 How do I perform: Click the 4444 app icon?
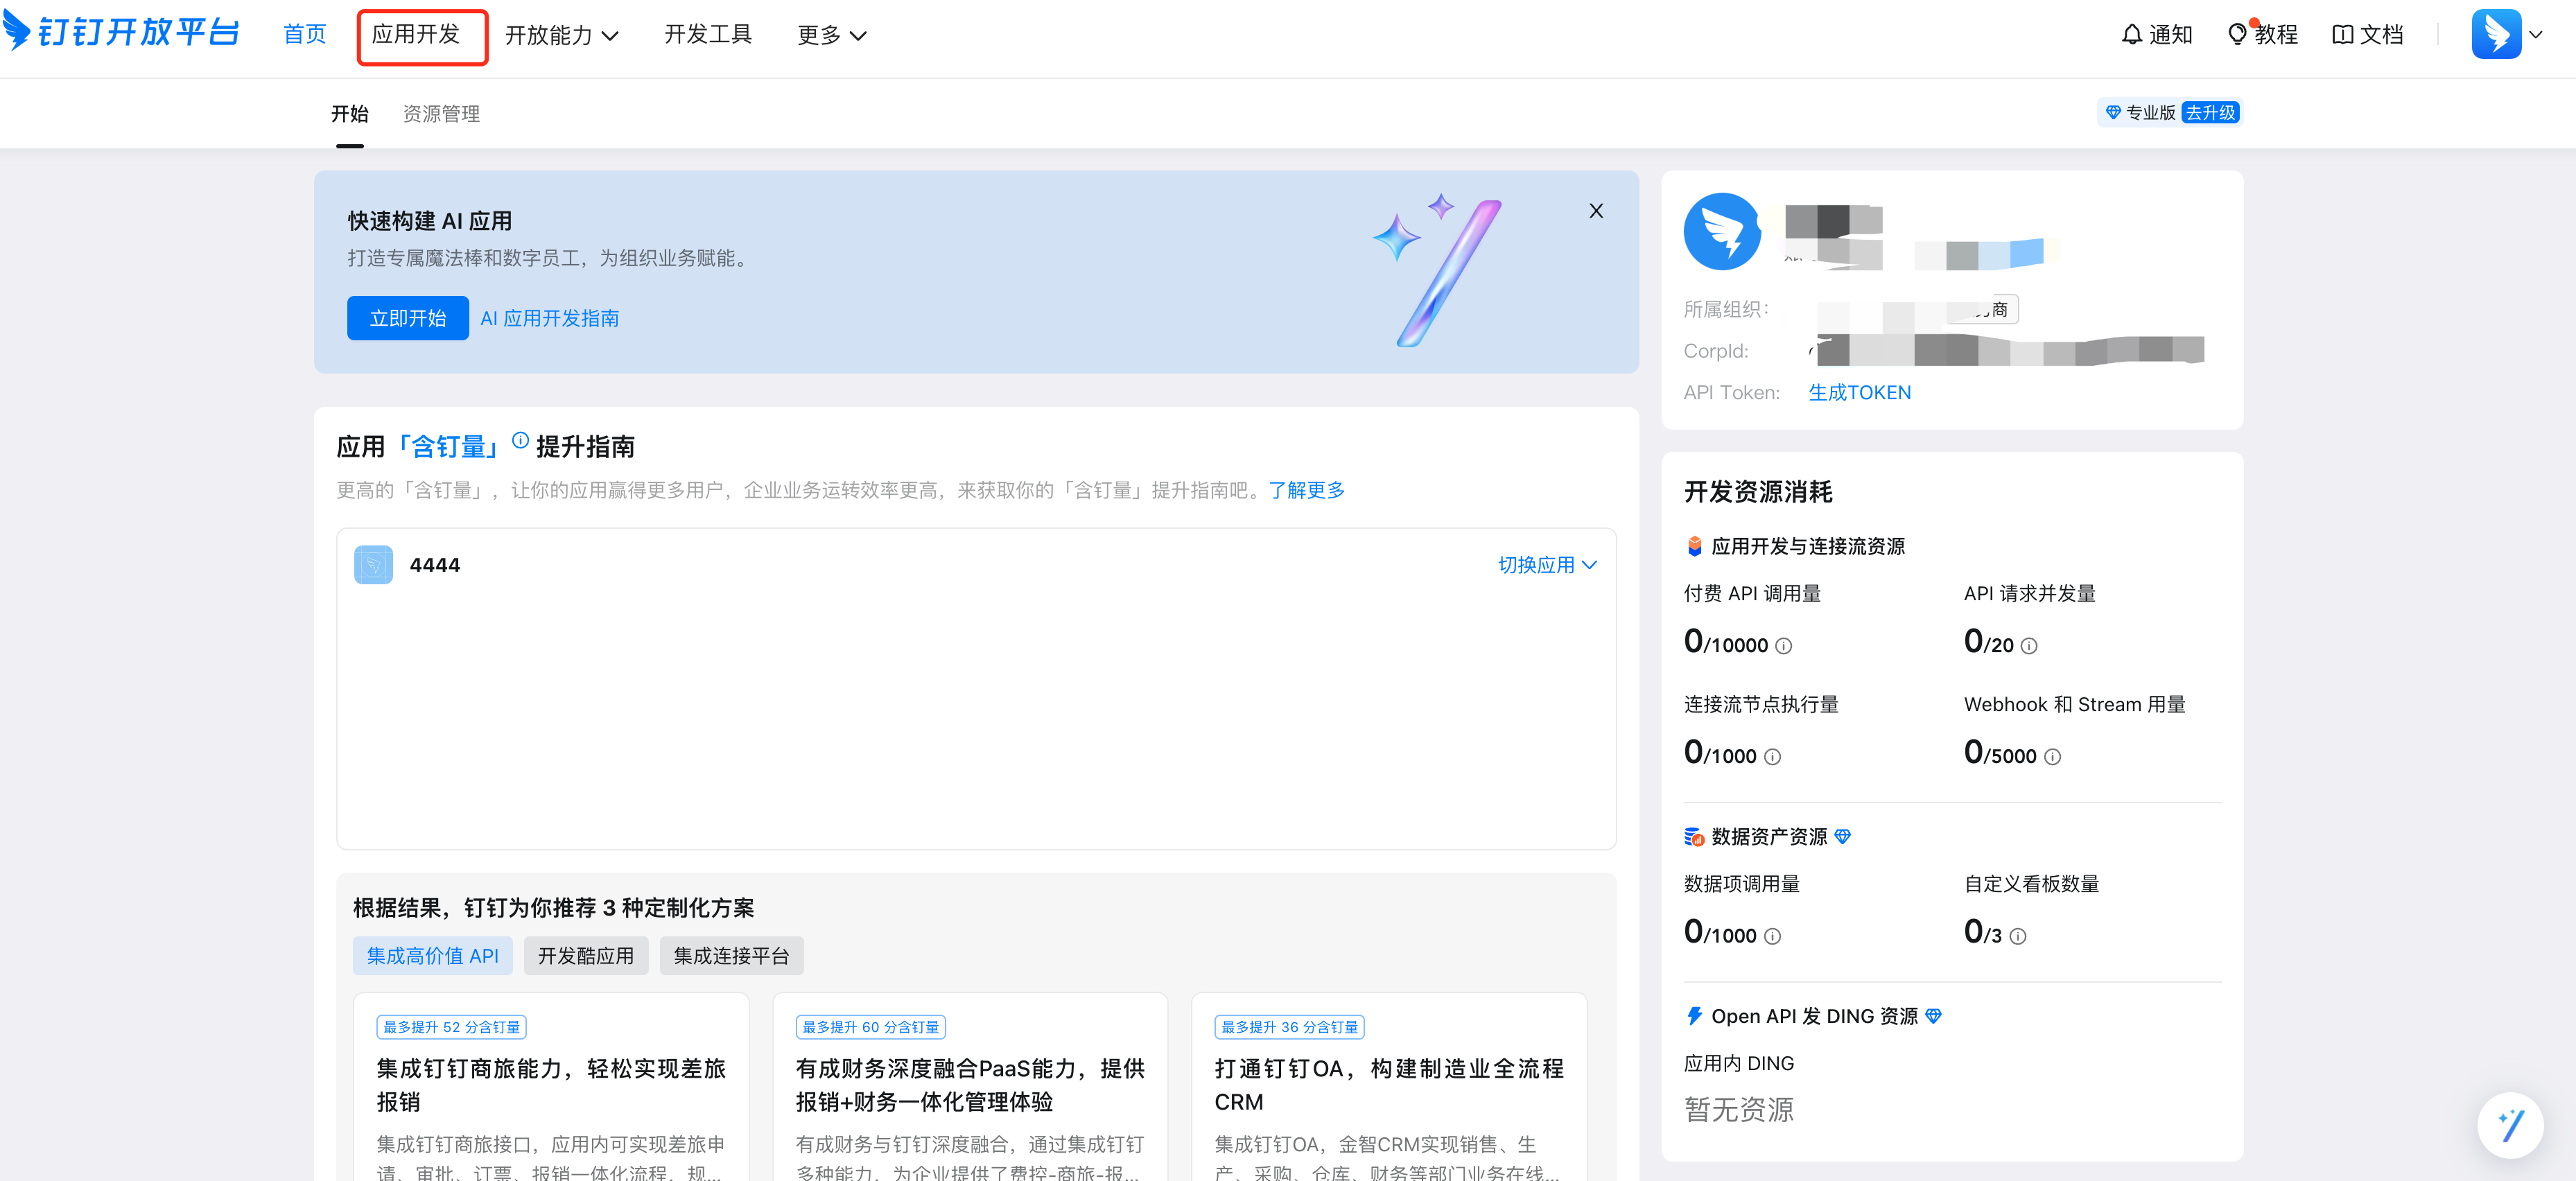coord(373,565)
